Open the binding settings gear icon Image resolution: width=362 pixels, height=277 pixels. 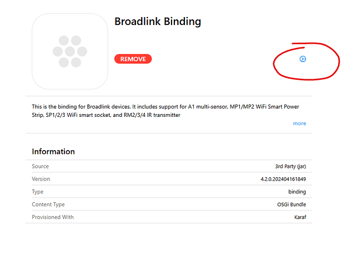(303, 59)
